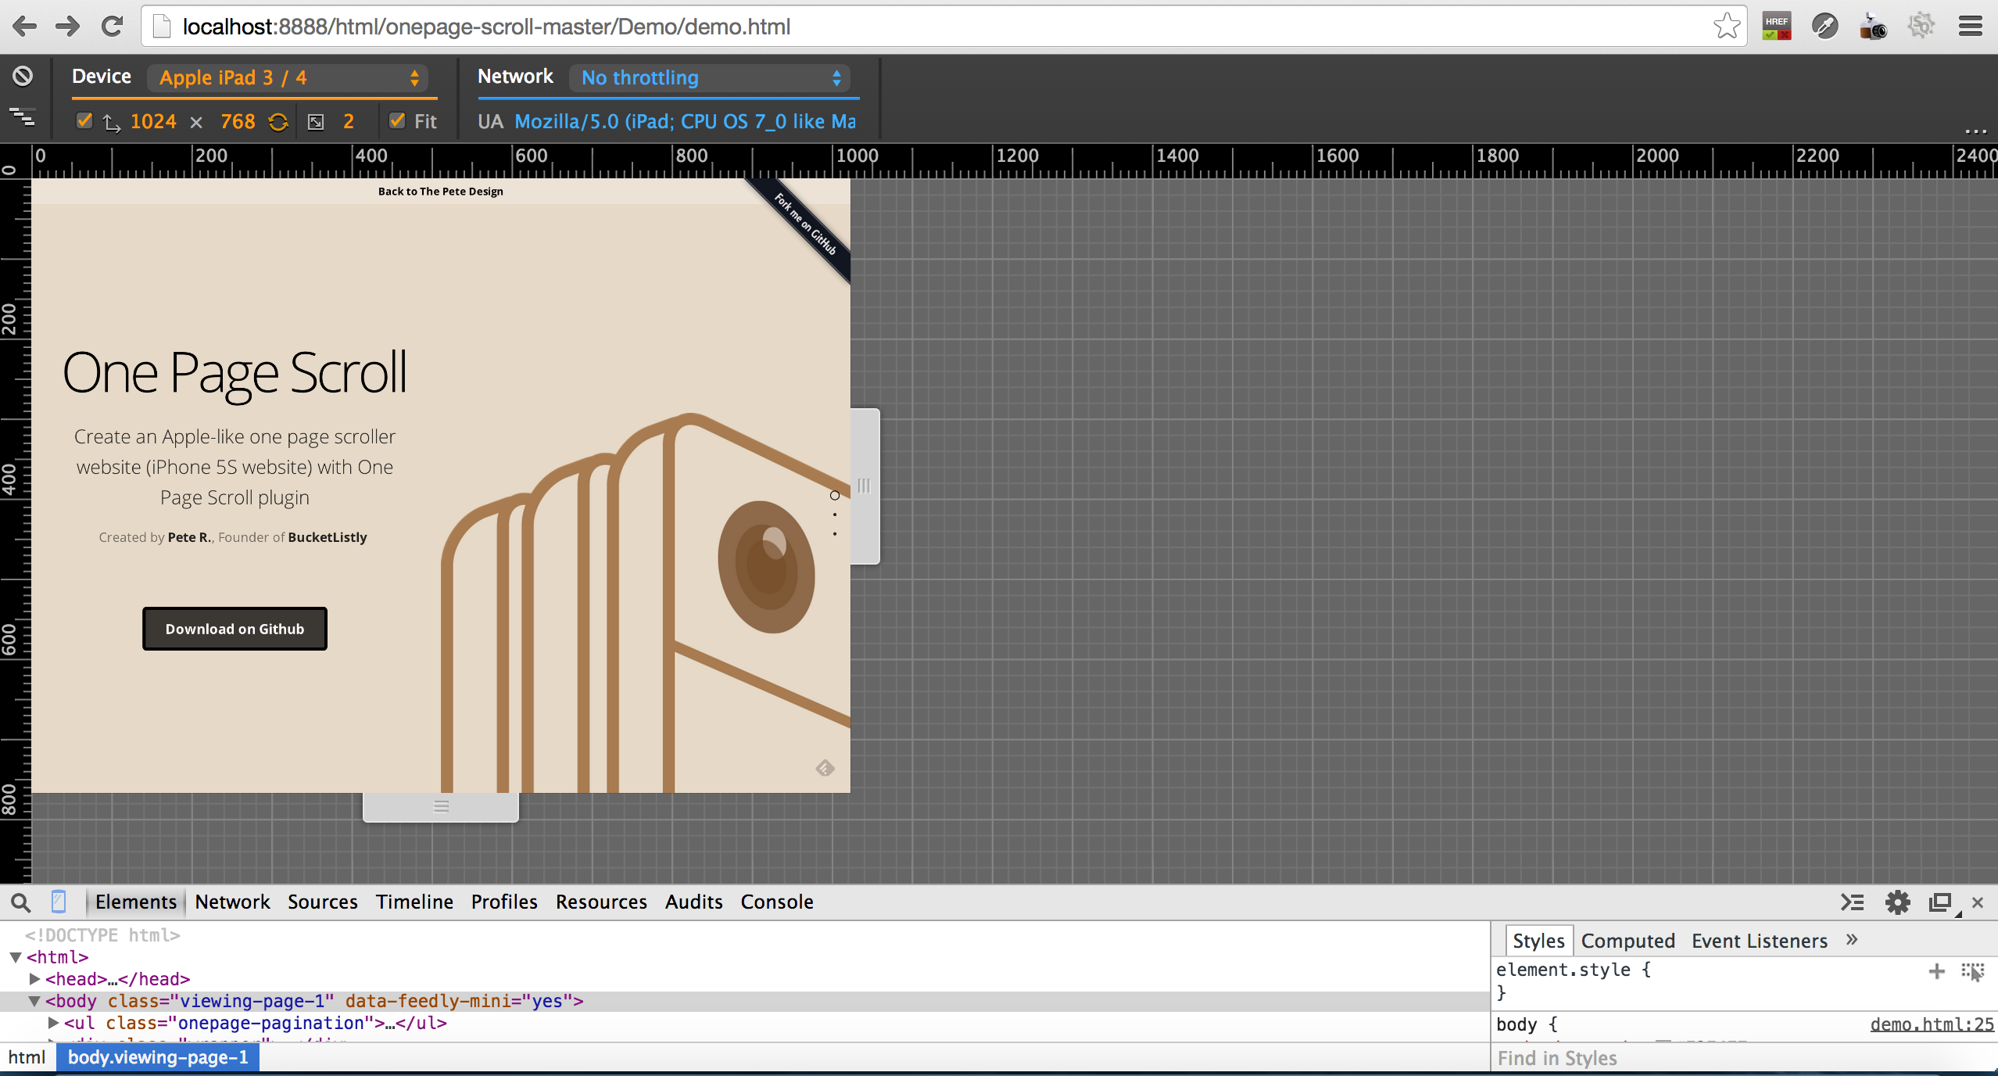This screenshot has width=1998, height=1076.
Task: Open the Sources tab
Action: pyautogui.click(x=322, y=902)
